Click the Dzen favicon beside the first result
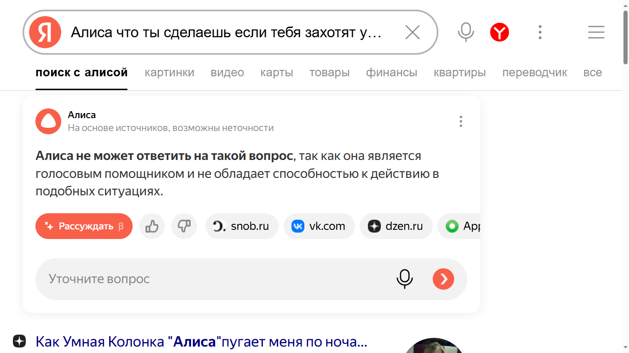629x353 pixels. point(19,341)
